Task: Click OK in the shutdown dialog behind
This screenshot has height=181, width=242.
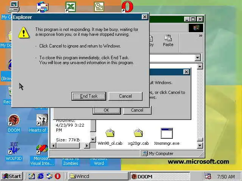Action: [107, 110]
